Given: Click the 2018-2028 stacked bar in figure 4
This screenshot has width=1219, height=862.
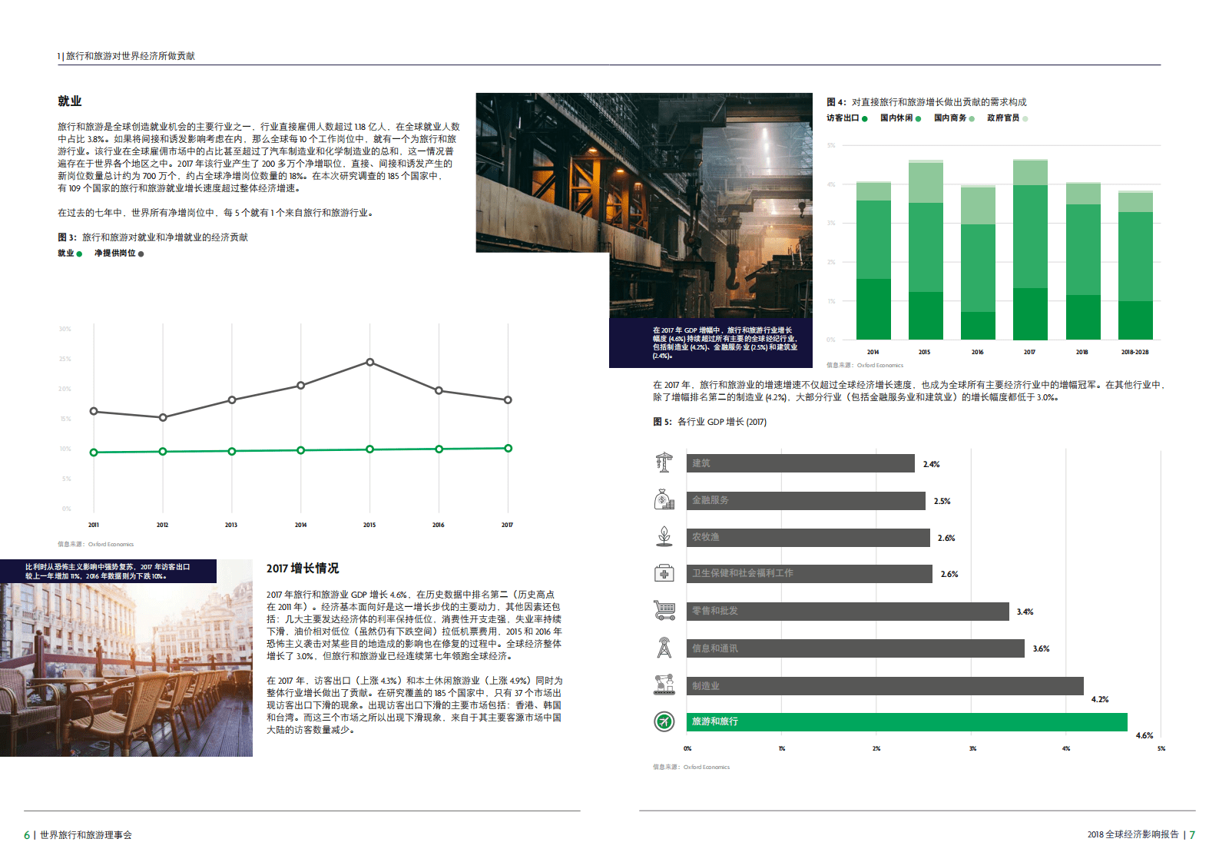Looking at the screenshot, I should 1135,265.
